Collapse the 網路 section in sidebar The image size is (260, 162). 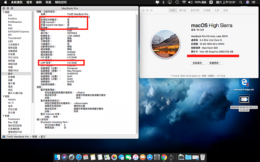pos(4,96)
